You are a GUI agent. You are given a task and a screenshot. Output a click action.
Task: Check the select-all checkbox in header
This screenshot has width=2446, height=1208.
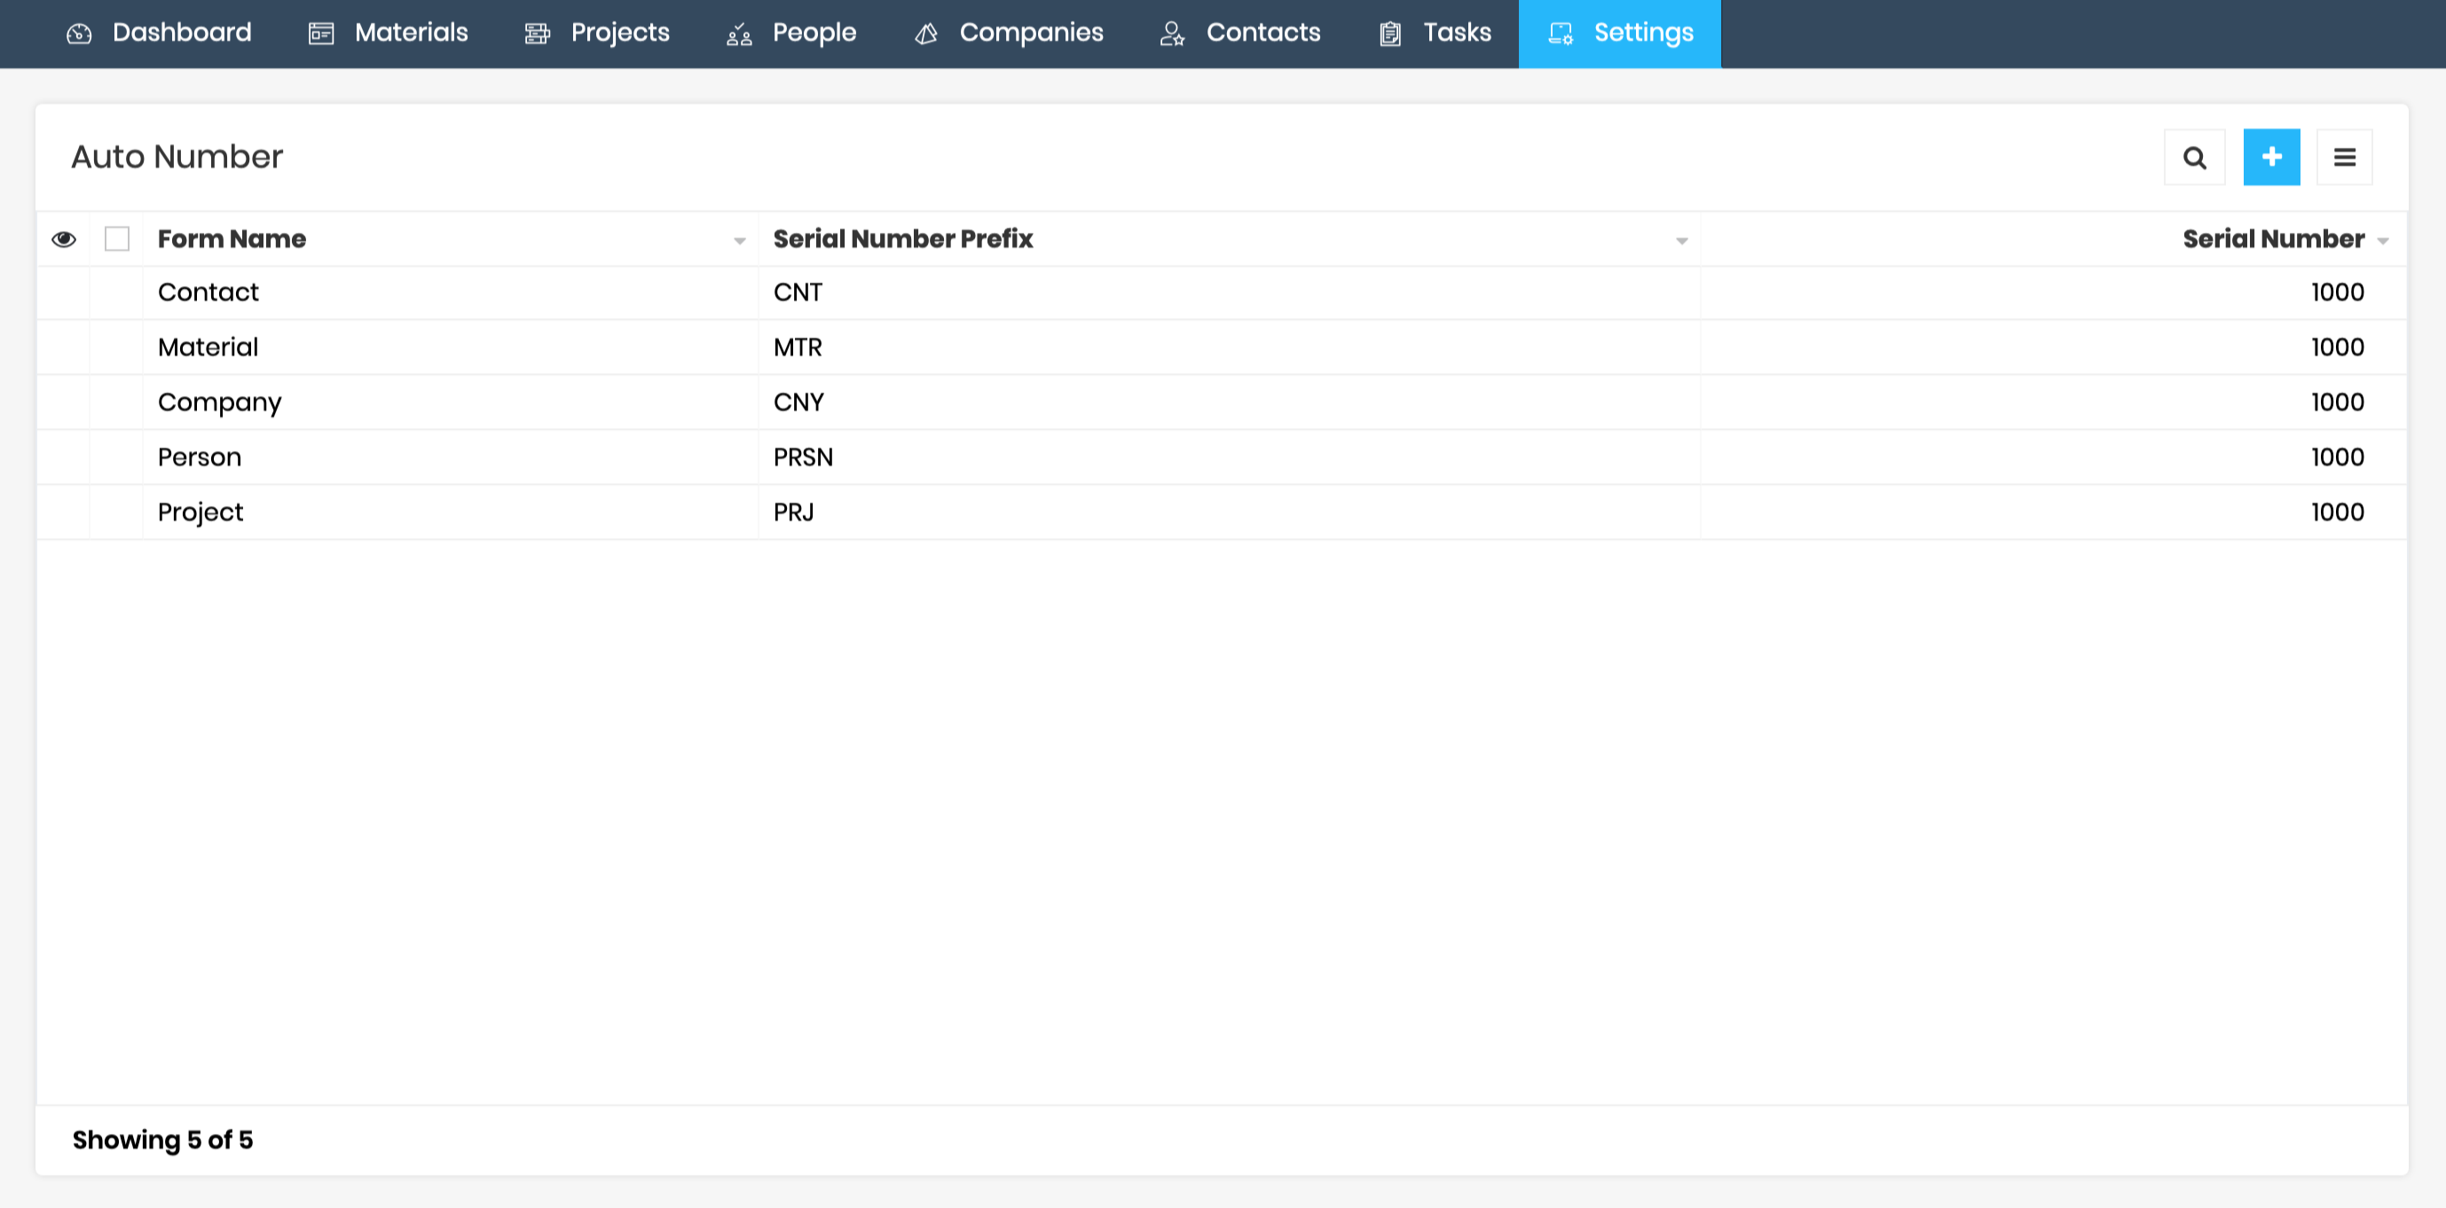pos(117,239)
